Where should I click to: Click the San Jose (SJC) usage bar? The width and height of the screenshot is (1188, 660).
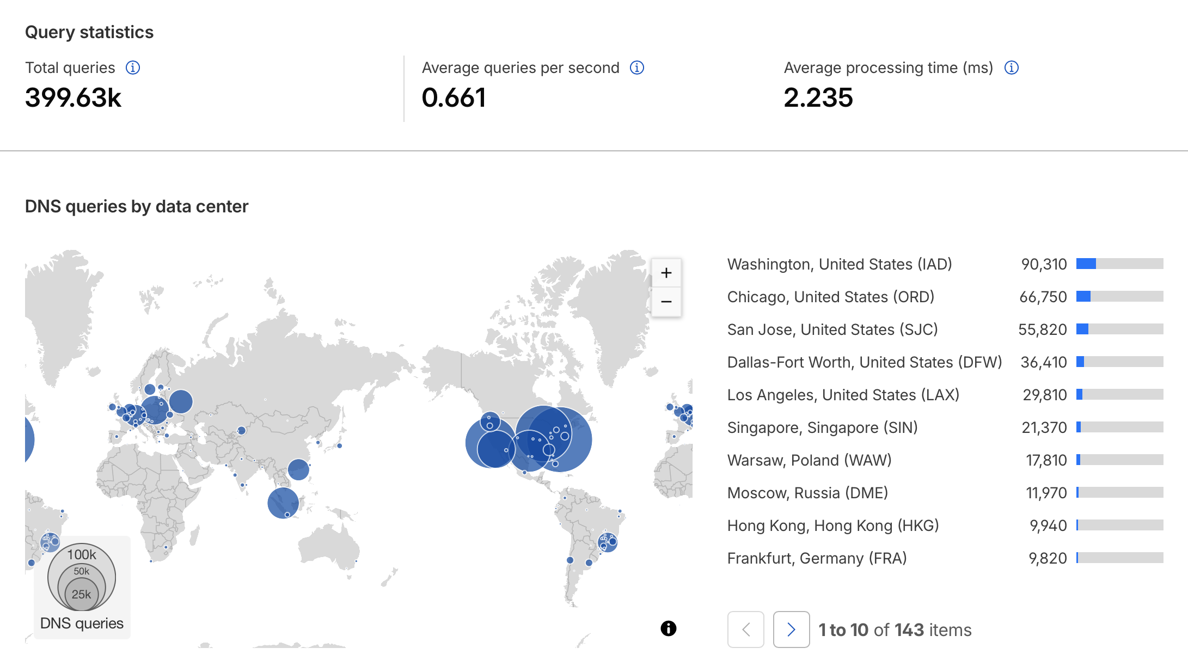coord(1119,329)
